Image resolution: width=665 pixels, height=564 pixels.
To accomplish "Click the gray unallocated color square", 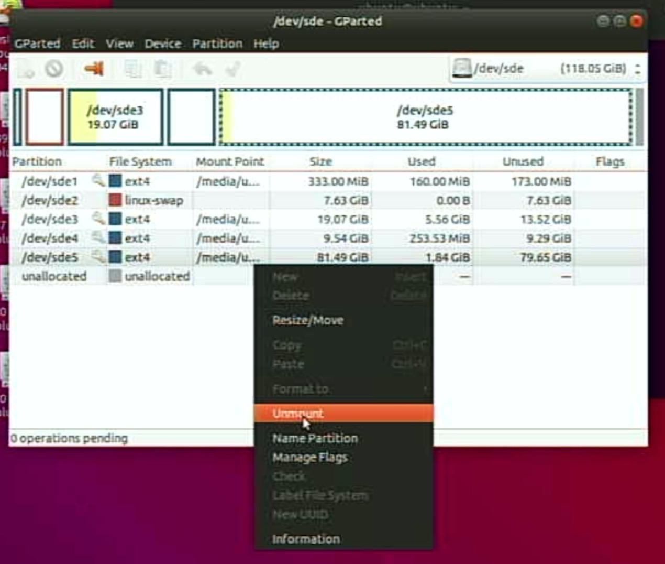I will tap(115, 276).
